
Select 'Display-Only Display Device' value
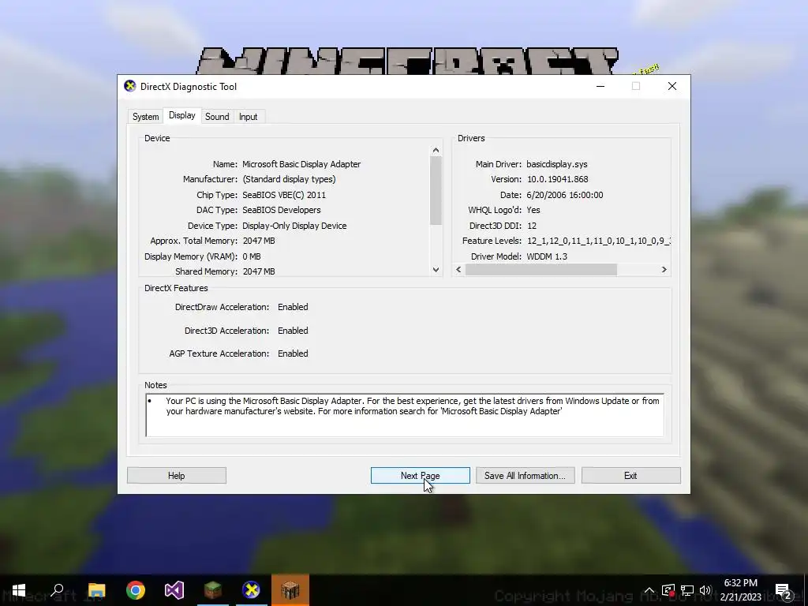click(294, 226)
